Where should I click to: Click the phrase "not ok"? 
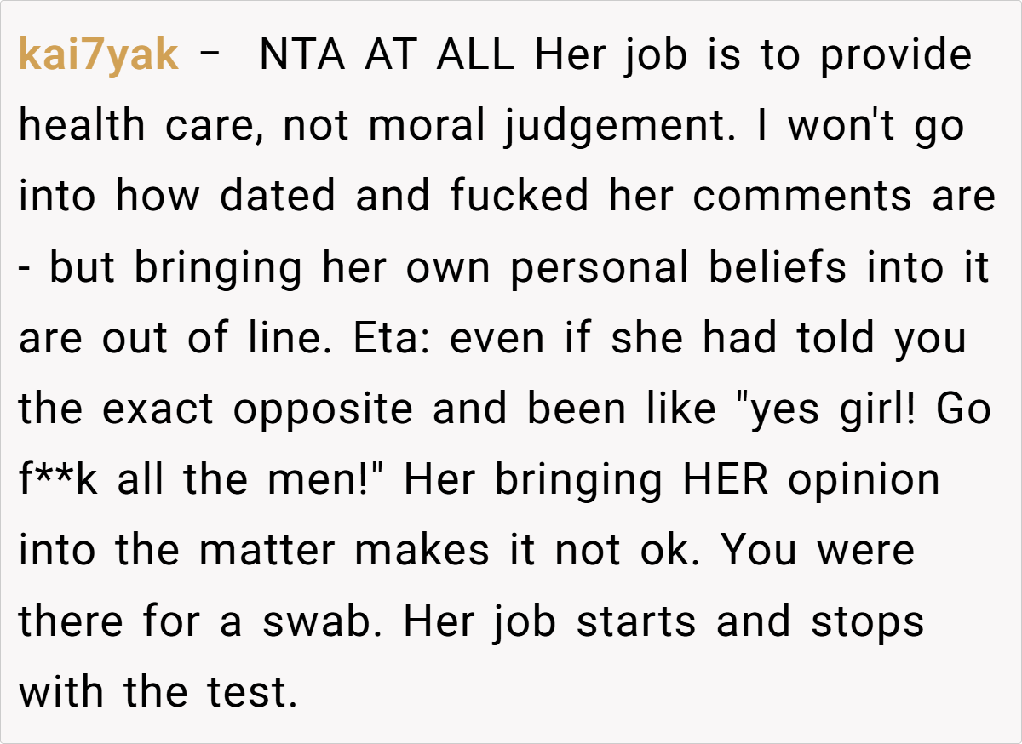630,550
